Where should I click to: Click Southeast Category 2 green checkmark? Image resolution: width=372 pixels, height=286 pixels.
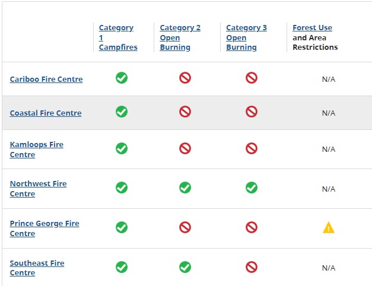pyautogui.click(x=185, y=267)
